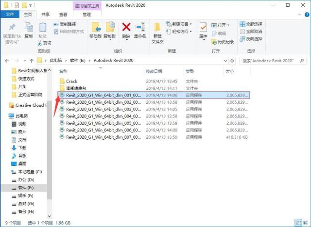Click the Application Tools (应用程序工具) tab header
Image resolution: width=311 pixels, height=227 pixels.
click(x=87, y=5)
